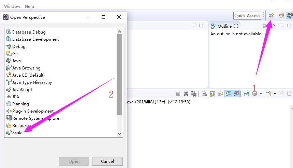
Task: Toggle show console on standard error change
Action: pos(235,94)
